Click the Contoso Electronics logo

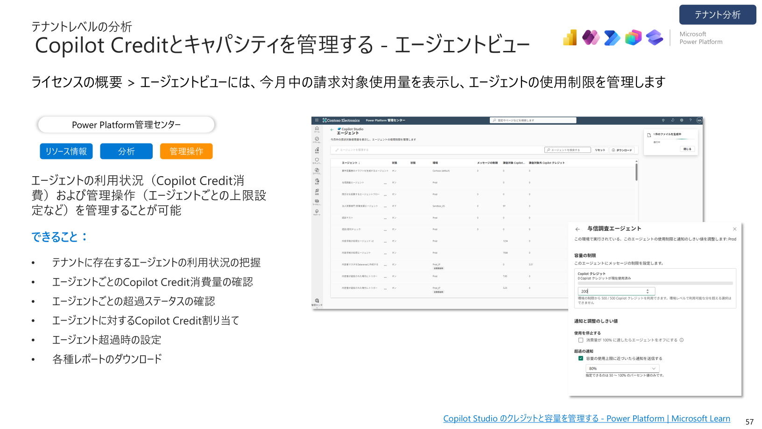341,121
